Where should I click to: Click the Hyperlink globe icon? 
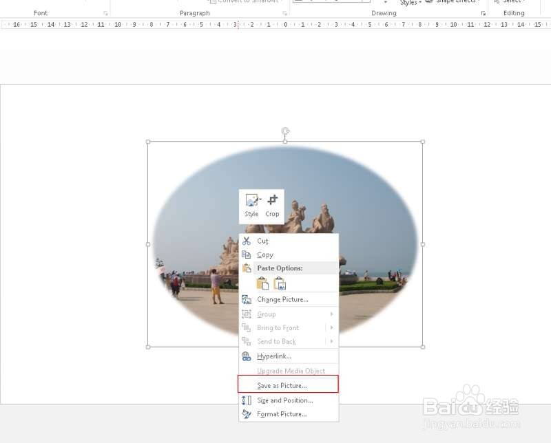[x=247, y=356]
